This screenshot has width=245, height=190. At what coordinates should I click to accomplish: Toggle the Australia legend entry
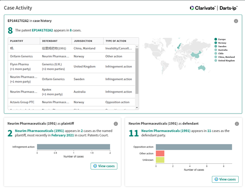tap(221, 50)
